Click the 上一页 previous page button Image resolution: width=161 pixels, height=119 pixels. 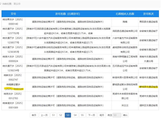[x=44, y=115]
